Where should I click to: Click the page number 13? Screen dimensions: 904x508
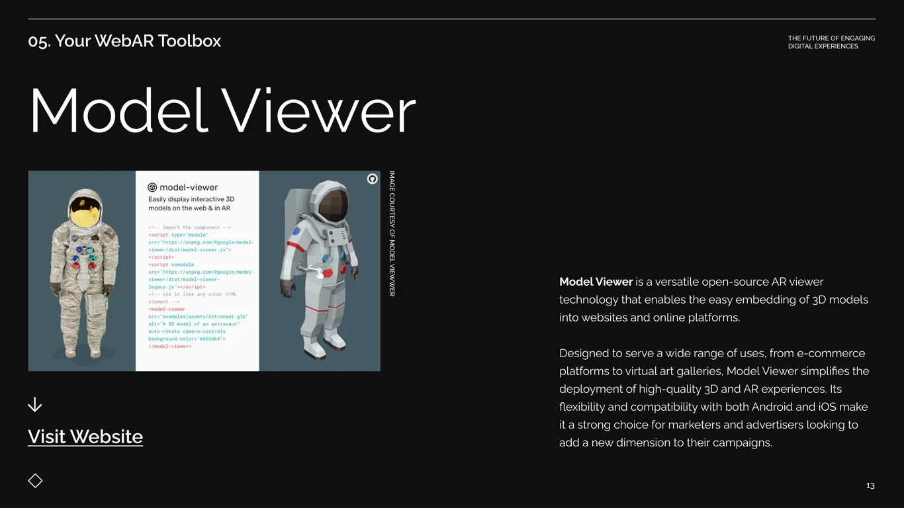click(x=870, y=486)
